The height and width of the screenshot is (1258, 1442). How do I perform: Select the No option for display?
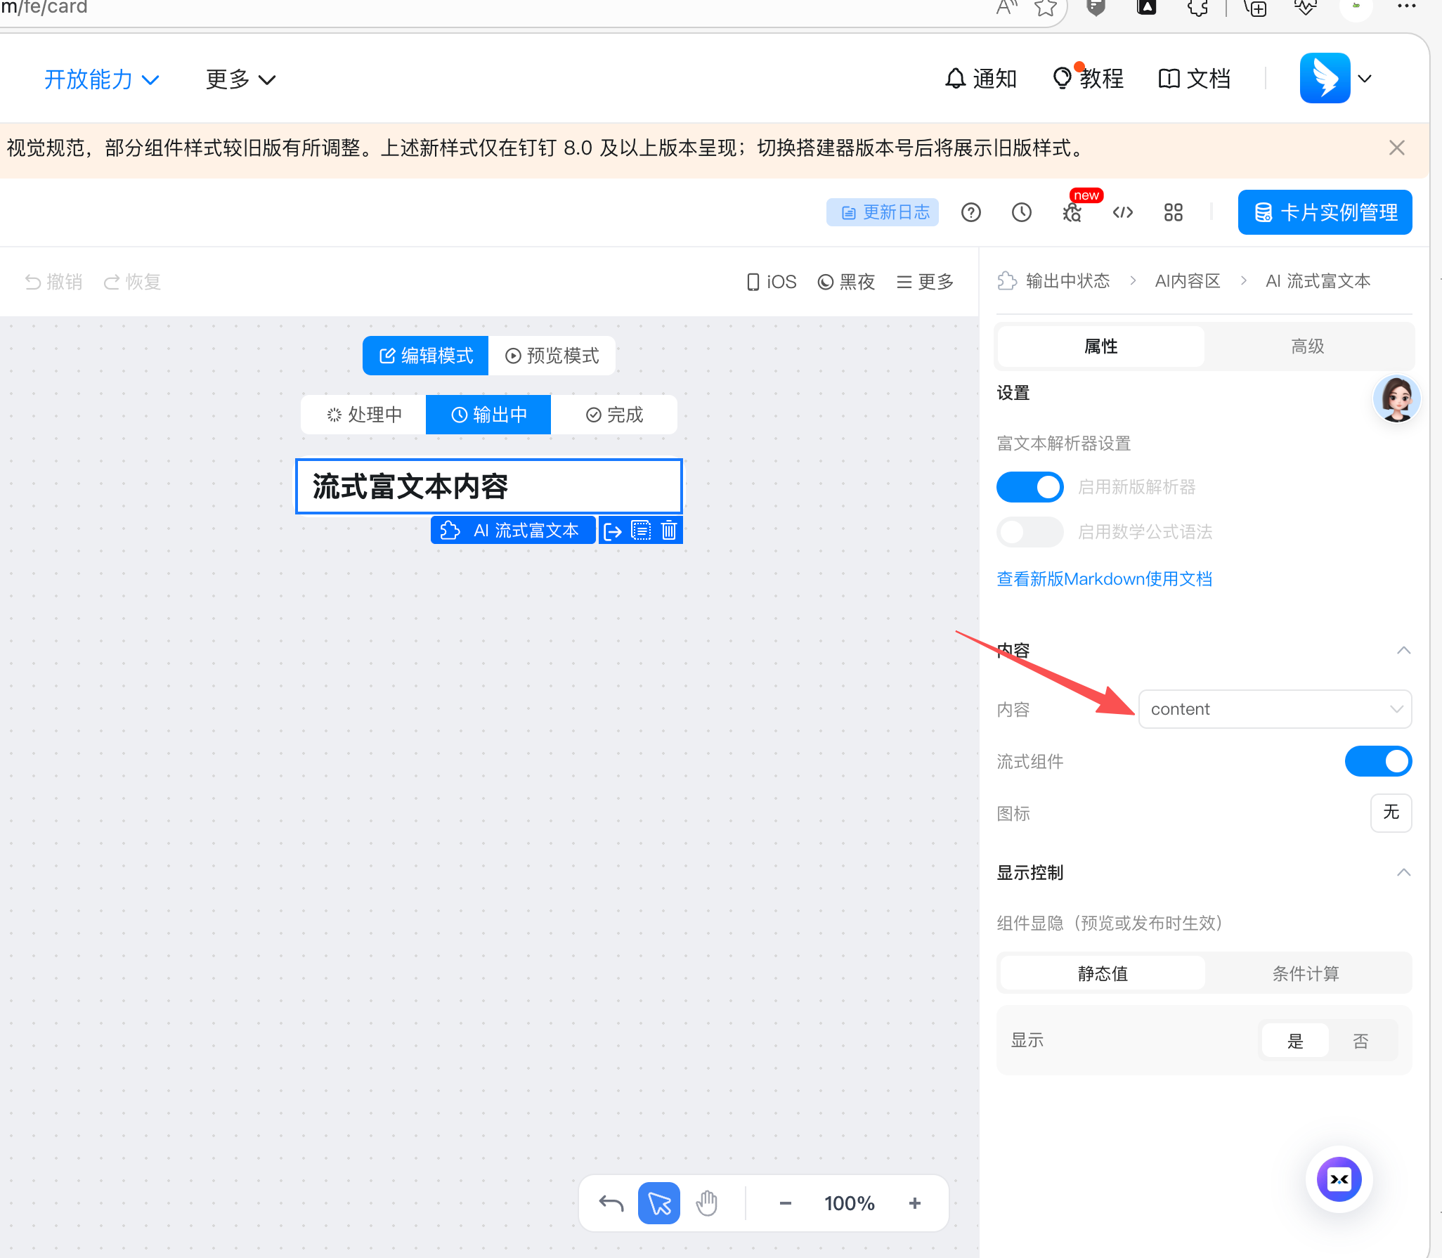[x=1360, y=1041]
